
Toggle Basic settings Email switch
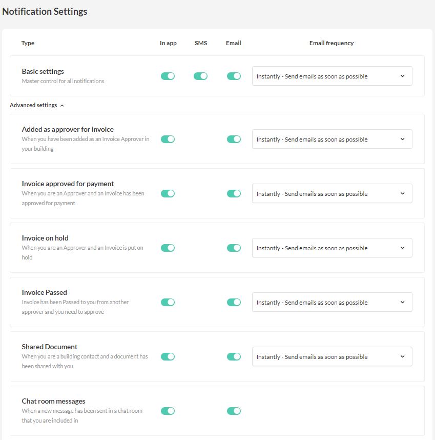click(x=234, y=76)
